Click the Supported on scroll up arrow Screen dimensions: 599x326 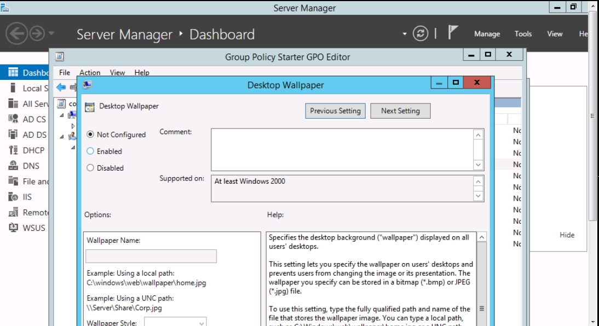pos(479,182)
